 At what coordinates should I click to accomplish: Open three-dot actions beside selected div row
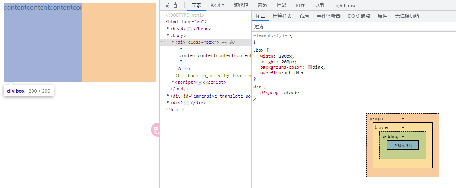[x=163, y=42]
